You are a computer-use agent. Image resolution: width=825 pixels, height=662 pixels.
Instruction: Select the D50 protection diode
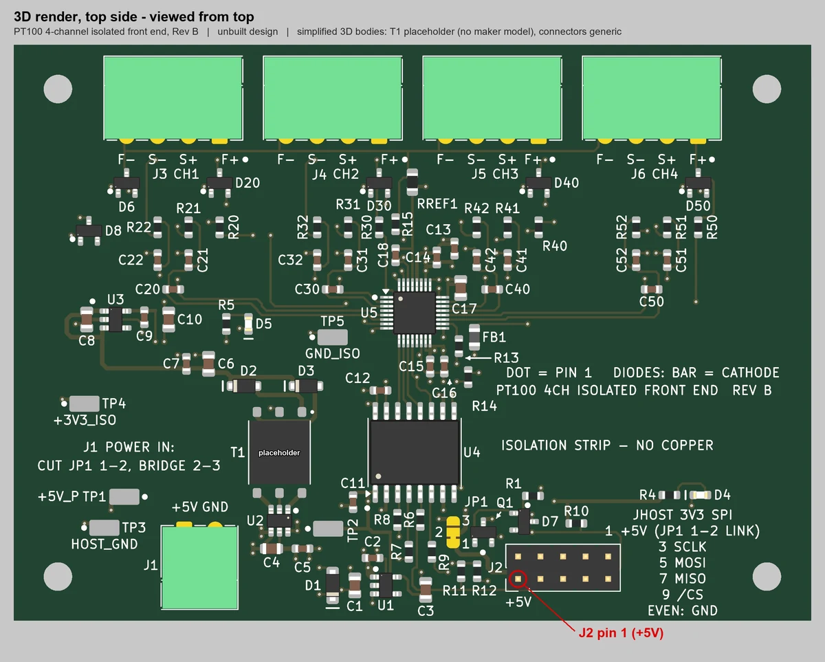[698, 183]
